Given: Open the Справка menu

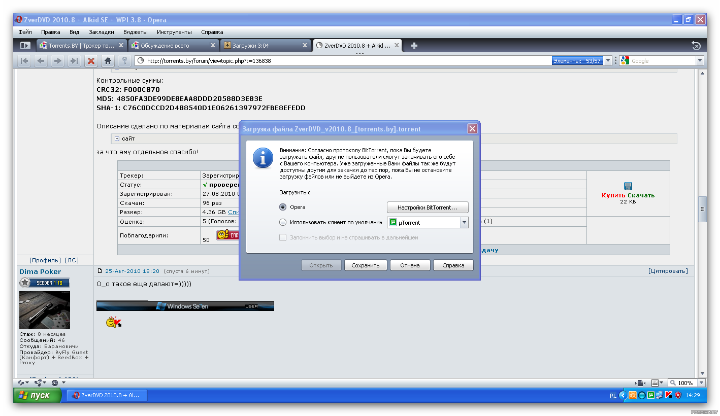Looking at the screenshot, I should coord(212,31).
